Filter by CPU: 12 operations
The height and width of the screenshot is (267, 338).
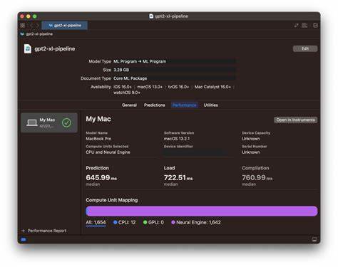point(125,222)
